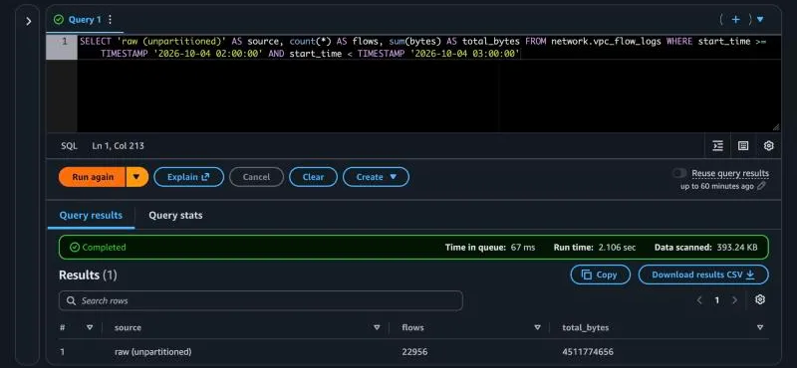Image resolution: width=797 pixels, height=368 pixels.
Task: Click the source column header
Action: click(128, 328)
